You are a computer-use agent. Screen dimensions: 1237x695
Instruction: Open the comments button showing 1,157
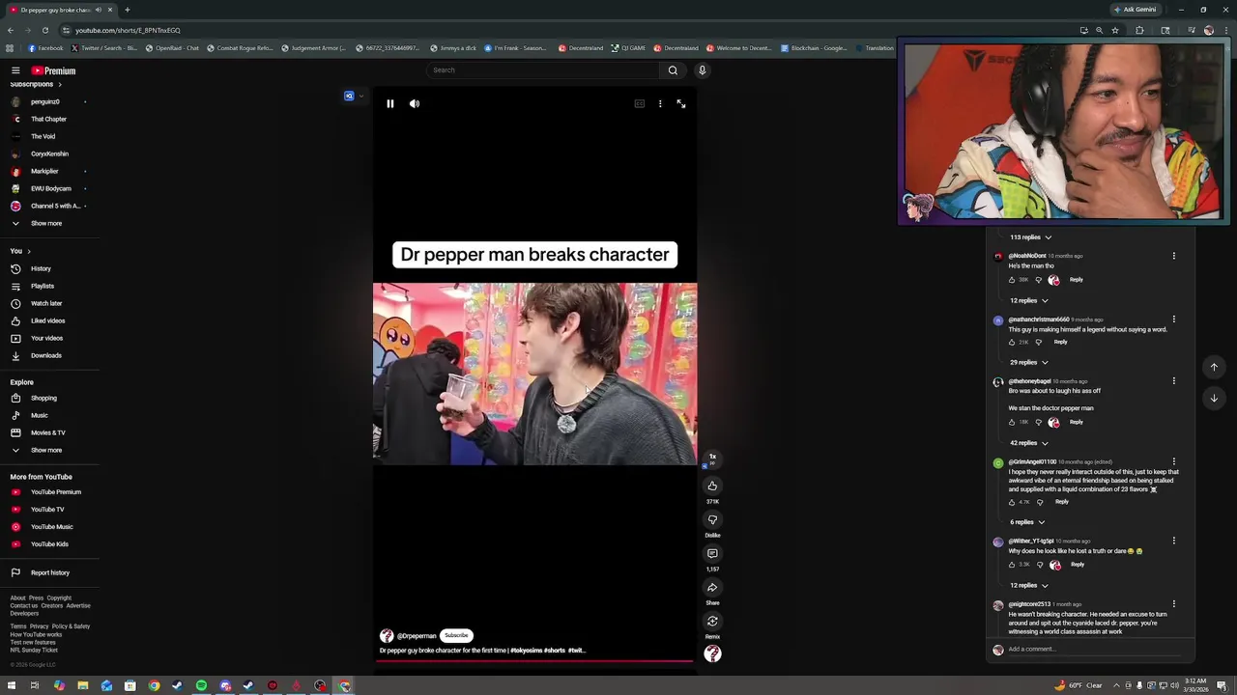coord(712,553)
